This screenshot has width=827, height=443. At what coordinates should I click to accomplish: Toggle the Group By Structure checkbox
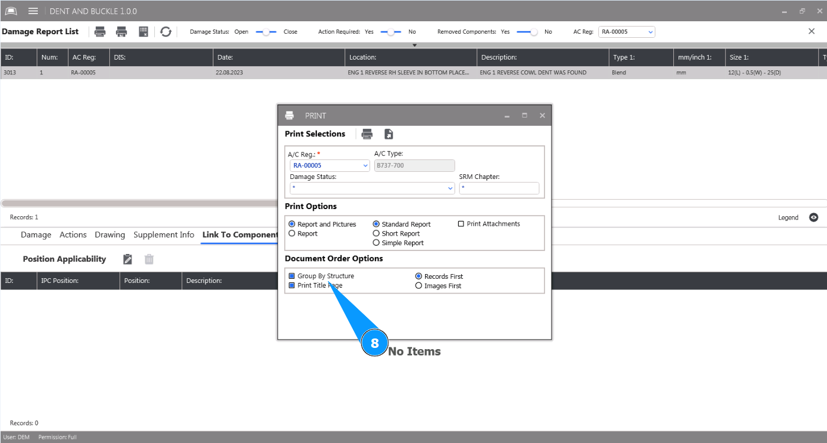click(291, 276)
